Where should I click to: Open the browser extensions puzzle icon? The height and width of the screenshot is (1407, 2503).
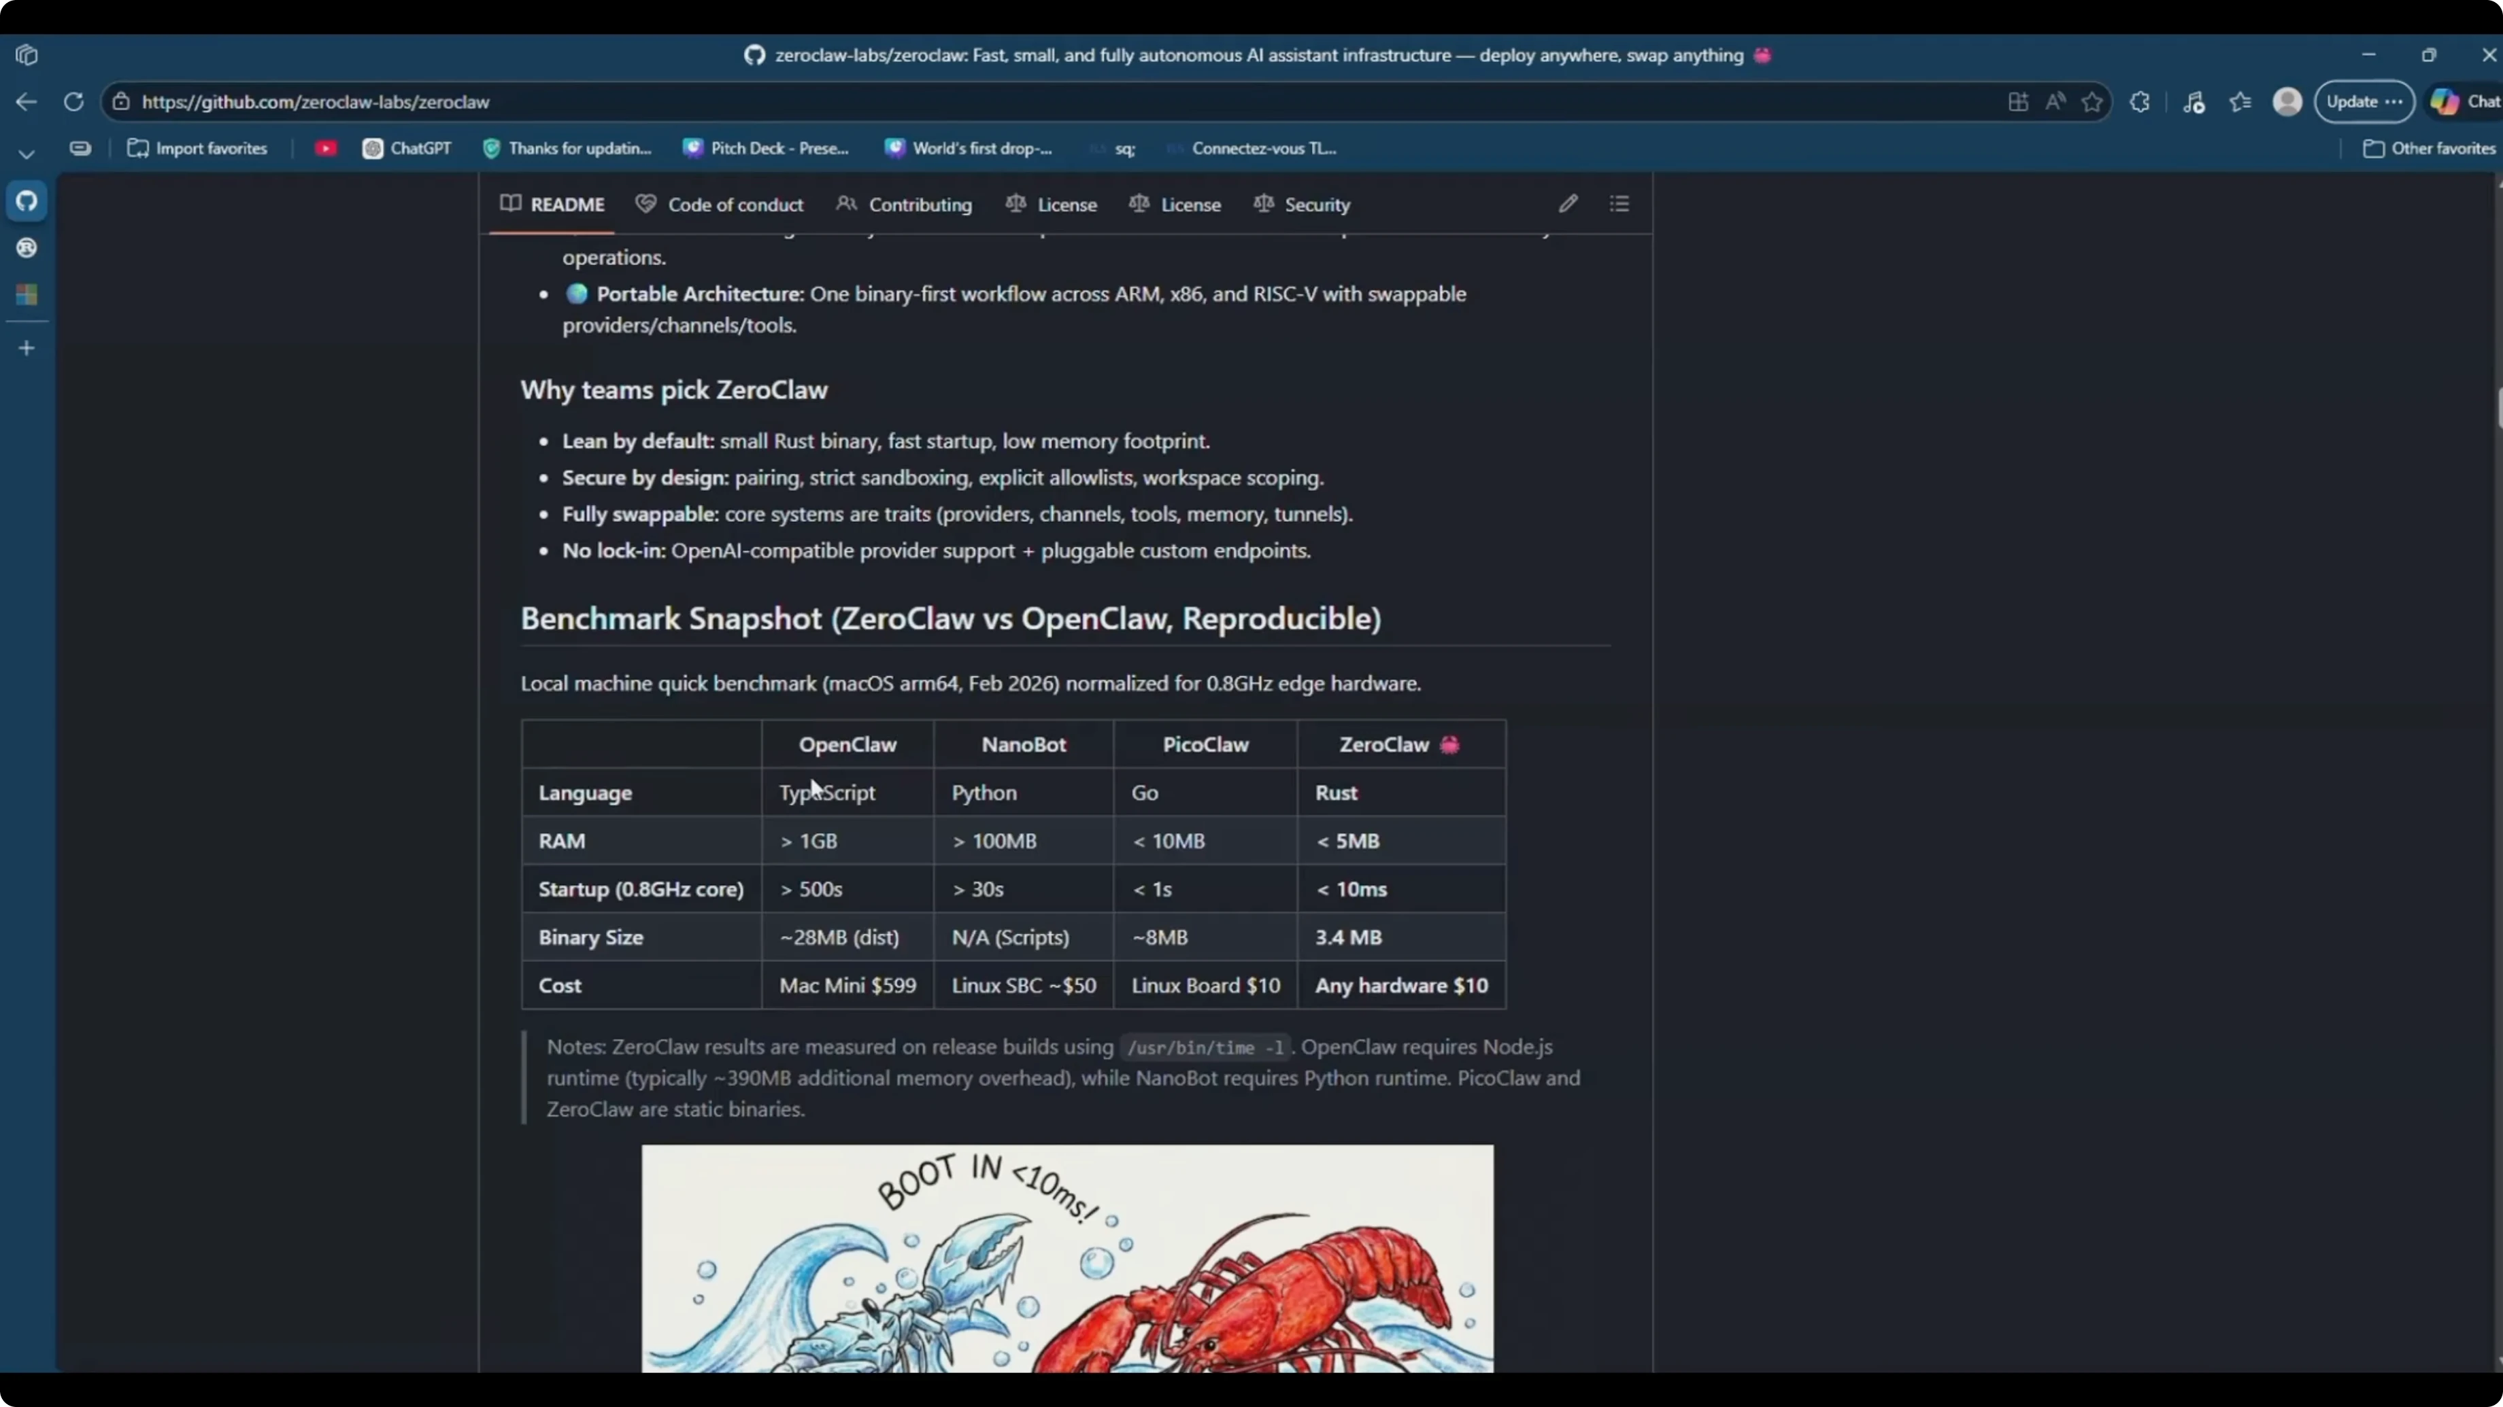(x=2140, y=102)
